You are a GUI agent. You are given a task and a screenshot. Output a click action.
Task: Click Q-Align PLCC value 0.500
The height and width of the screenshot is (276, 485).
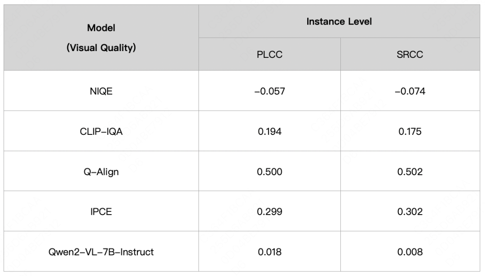pos(269,171)
